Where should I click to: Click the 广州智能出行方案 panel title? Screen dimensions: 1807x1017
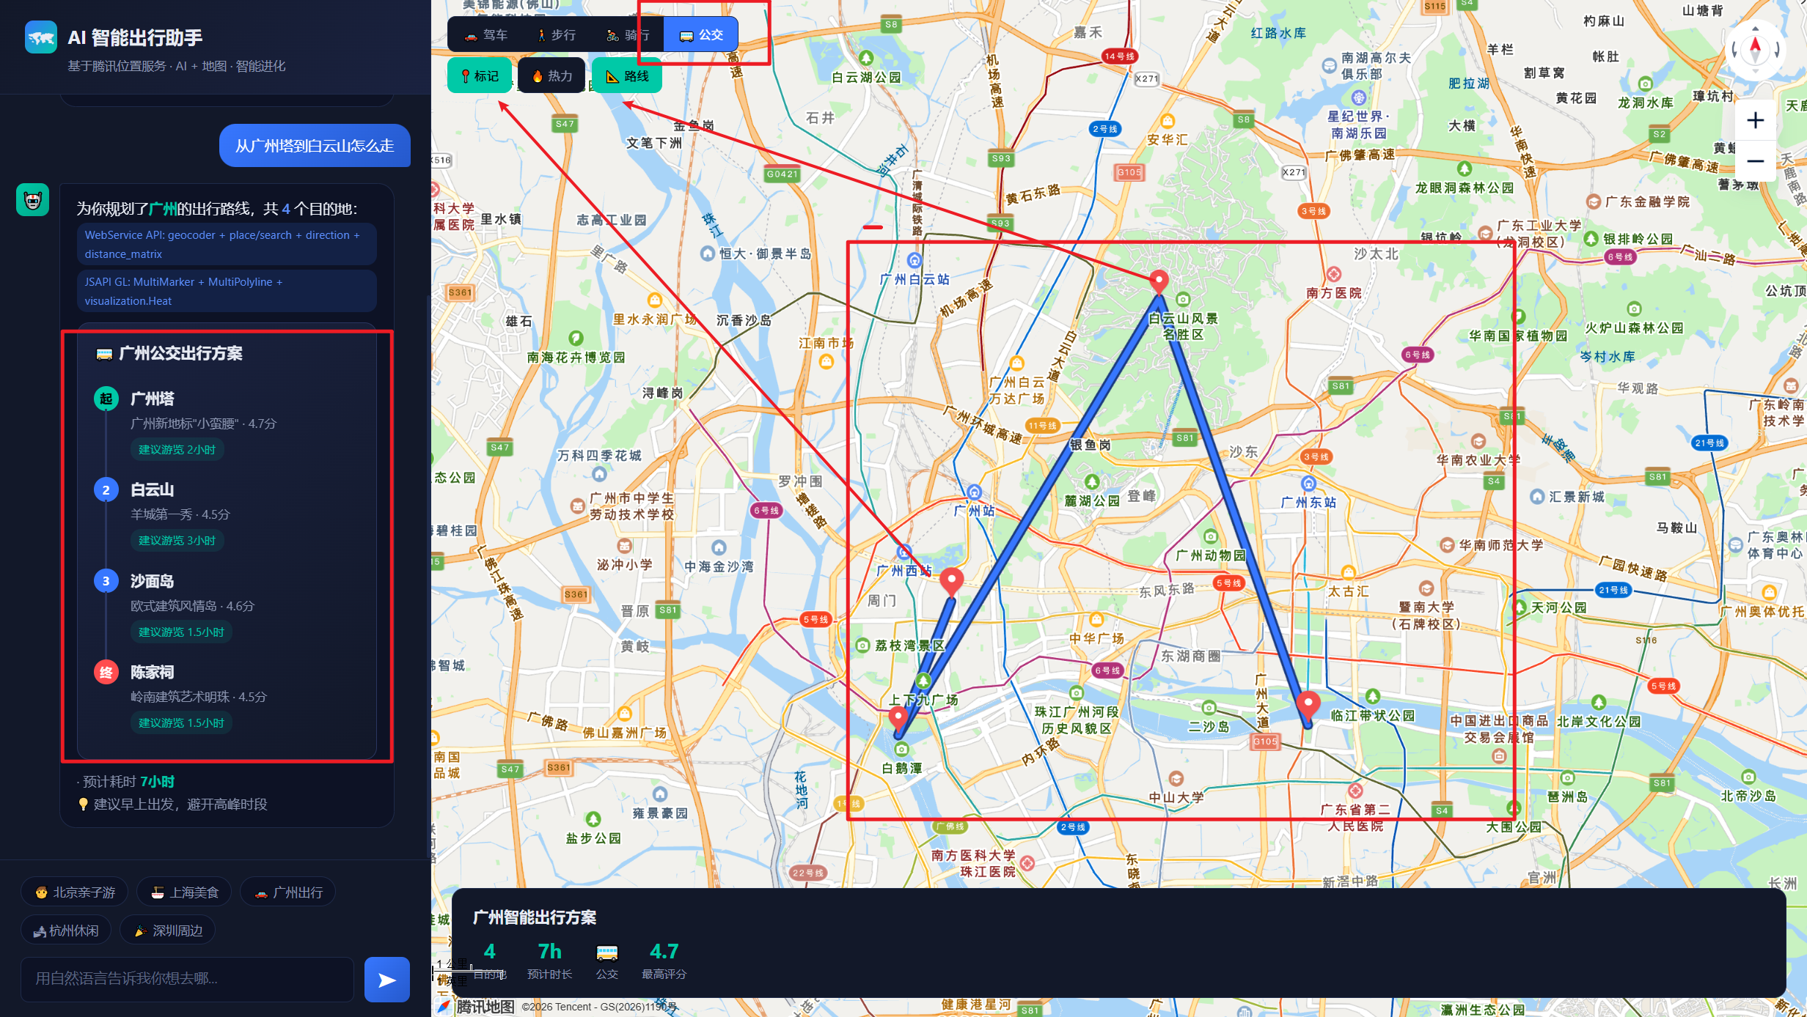click(x=535, y=917)
